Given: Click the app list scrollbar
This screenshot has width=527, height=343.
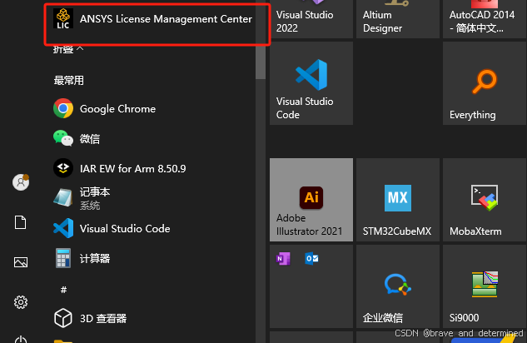Looking at the screenshot, I should point(261,40).
